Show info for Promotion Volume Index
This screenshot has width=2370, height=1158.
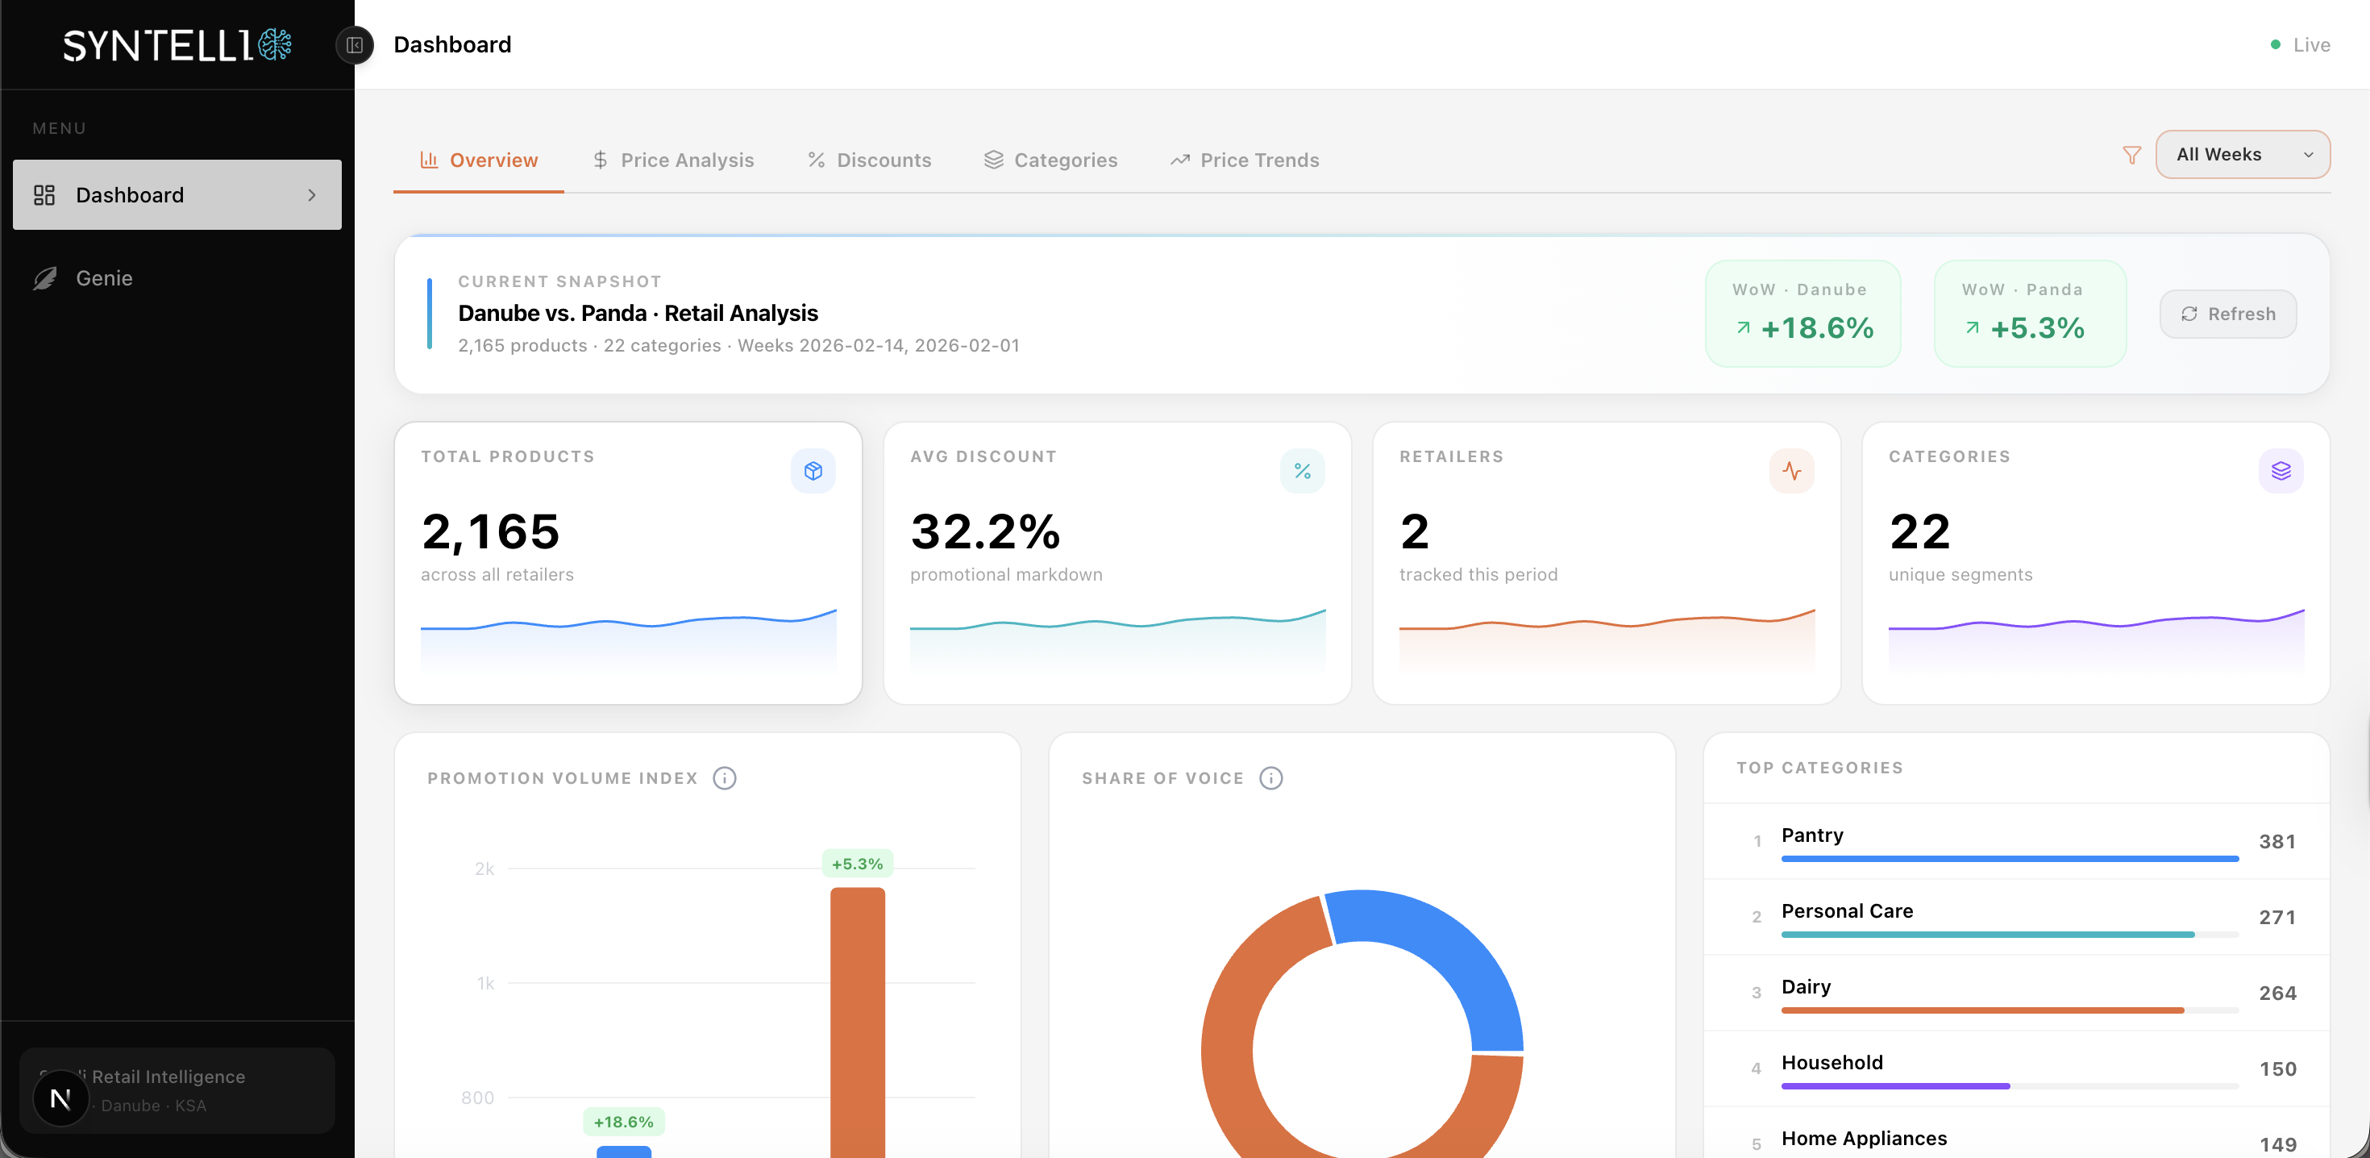pyautogui.click(x=725, y=778)
